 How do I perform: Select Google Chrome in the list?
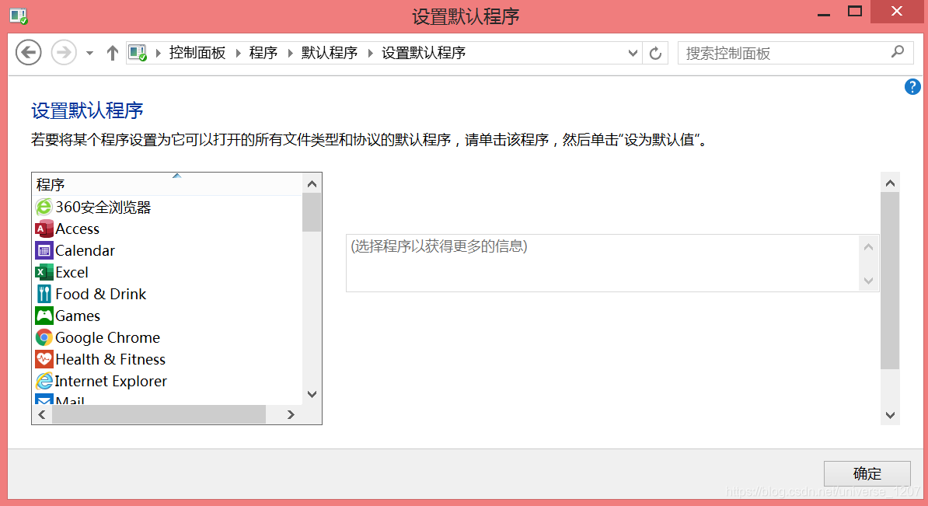[x=106, y=337]
